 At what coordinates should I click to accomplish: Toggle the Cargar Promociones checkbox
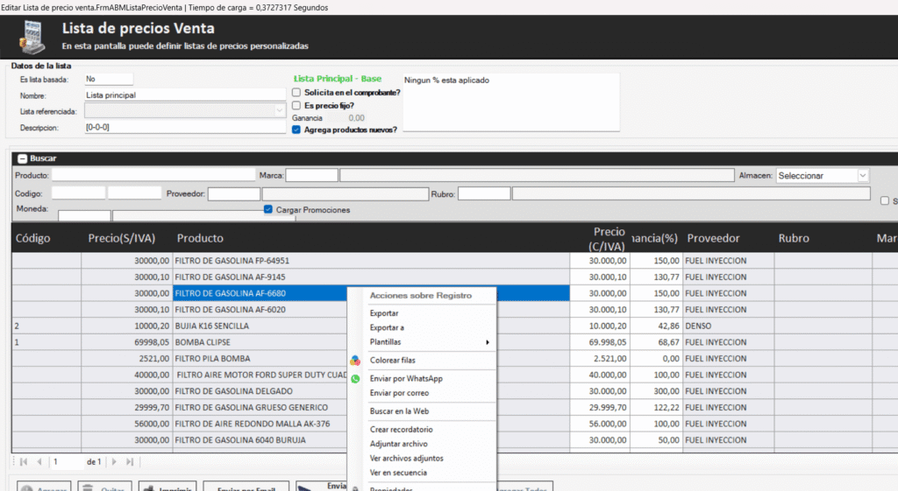click(x=268, y=210)
